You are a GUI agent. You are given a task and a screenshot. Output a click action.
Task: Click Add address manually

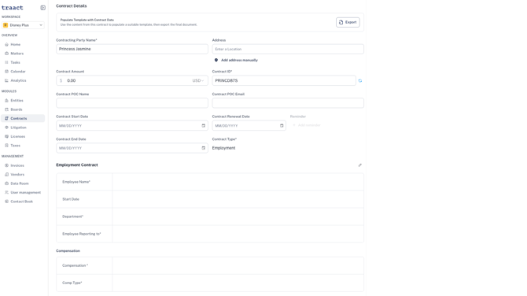point(236,60)
